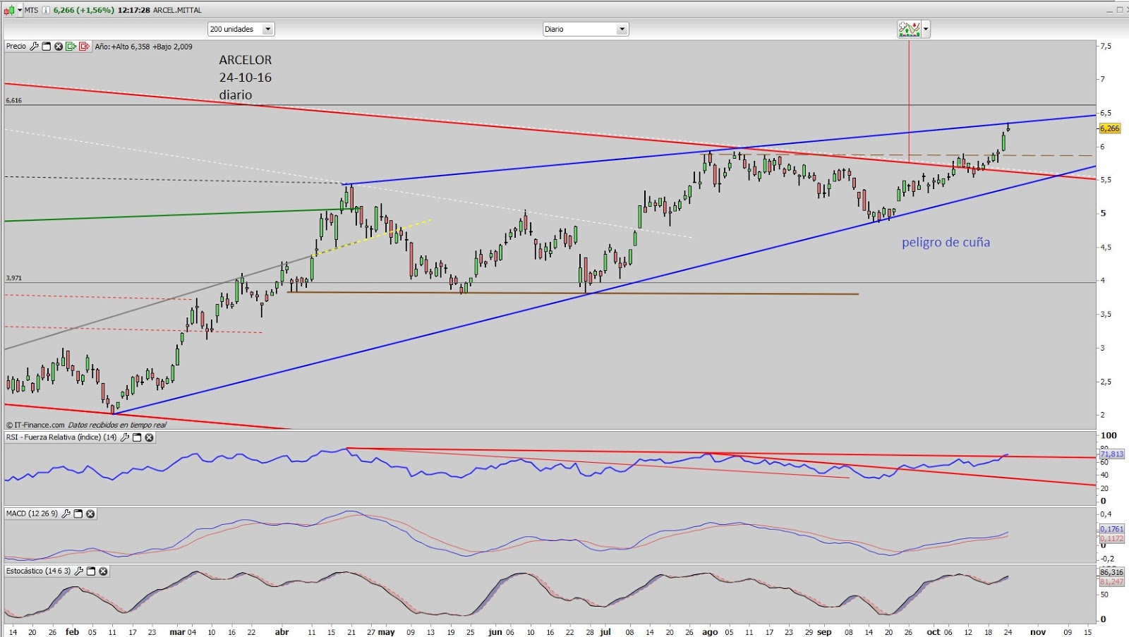1129x637 pixels.
Task: Click the current price tag 6,266 on axis
Action: click(1110, 128)
